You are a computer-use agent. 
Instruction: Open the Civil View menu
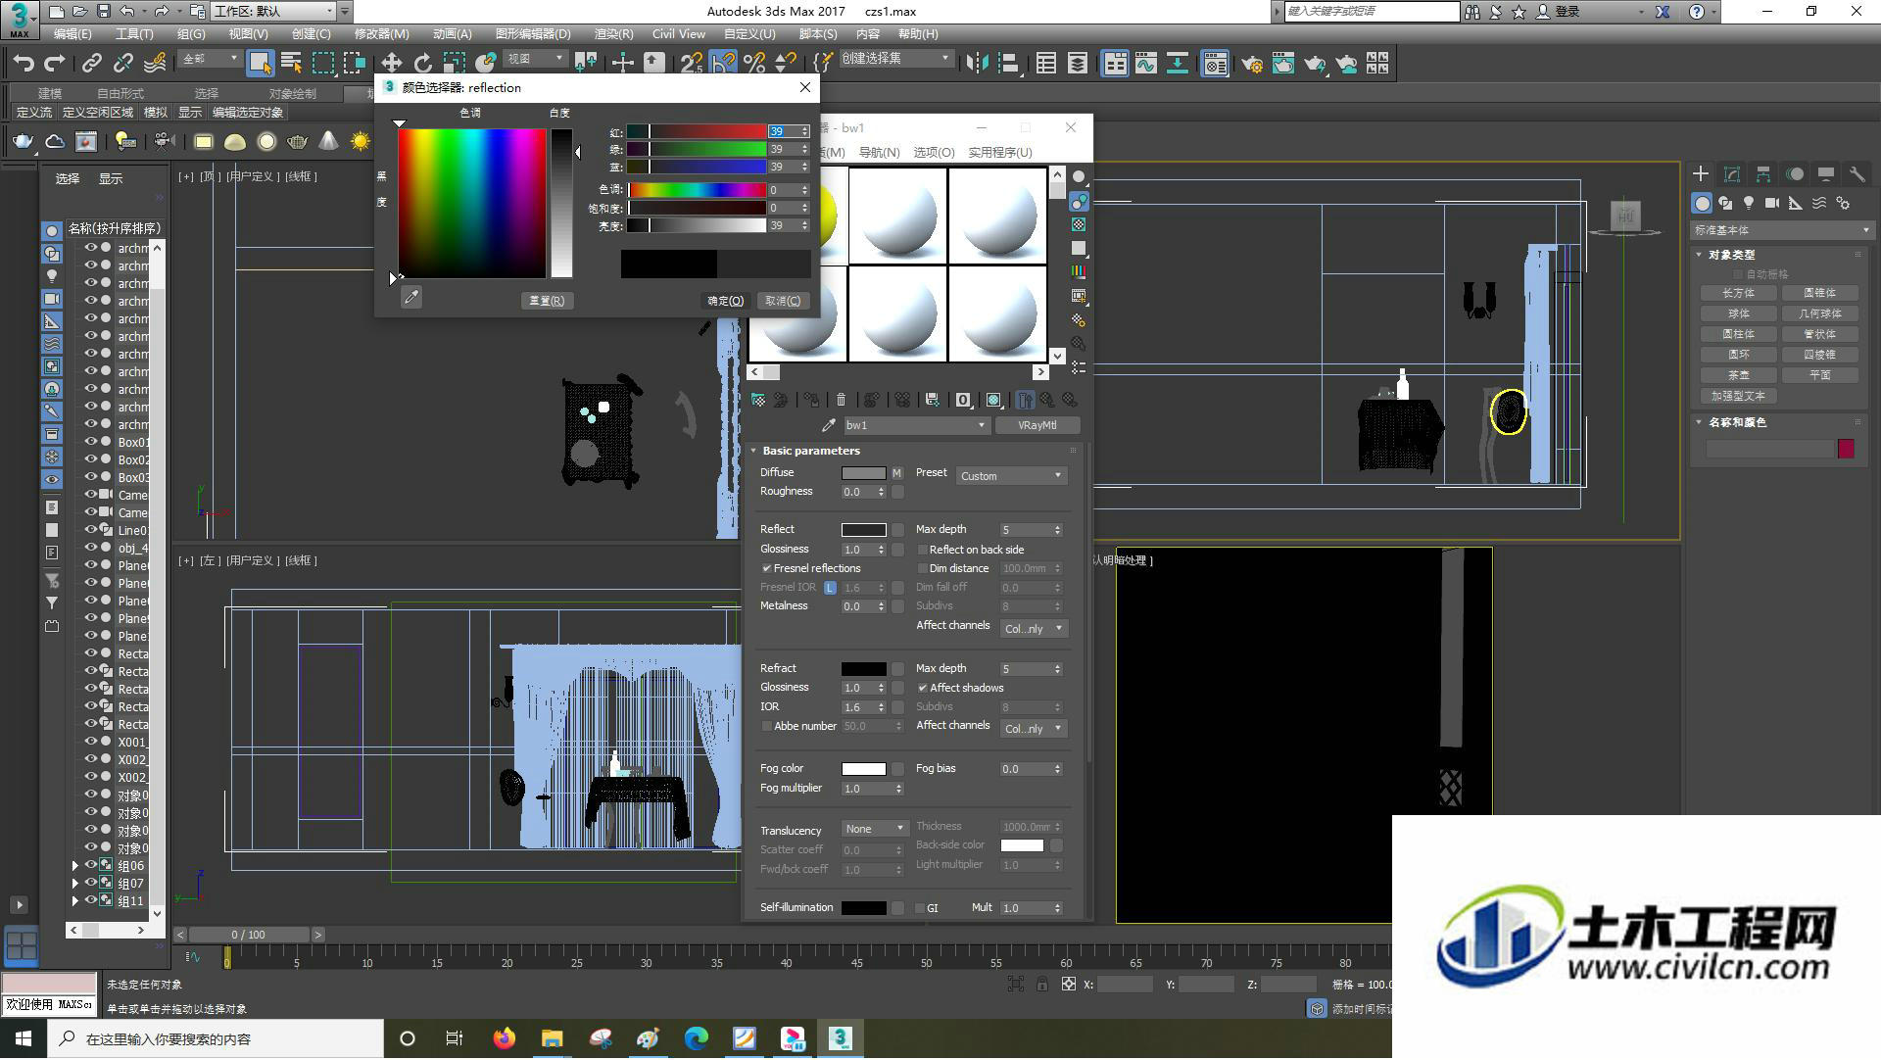click(x=678, y=33)
